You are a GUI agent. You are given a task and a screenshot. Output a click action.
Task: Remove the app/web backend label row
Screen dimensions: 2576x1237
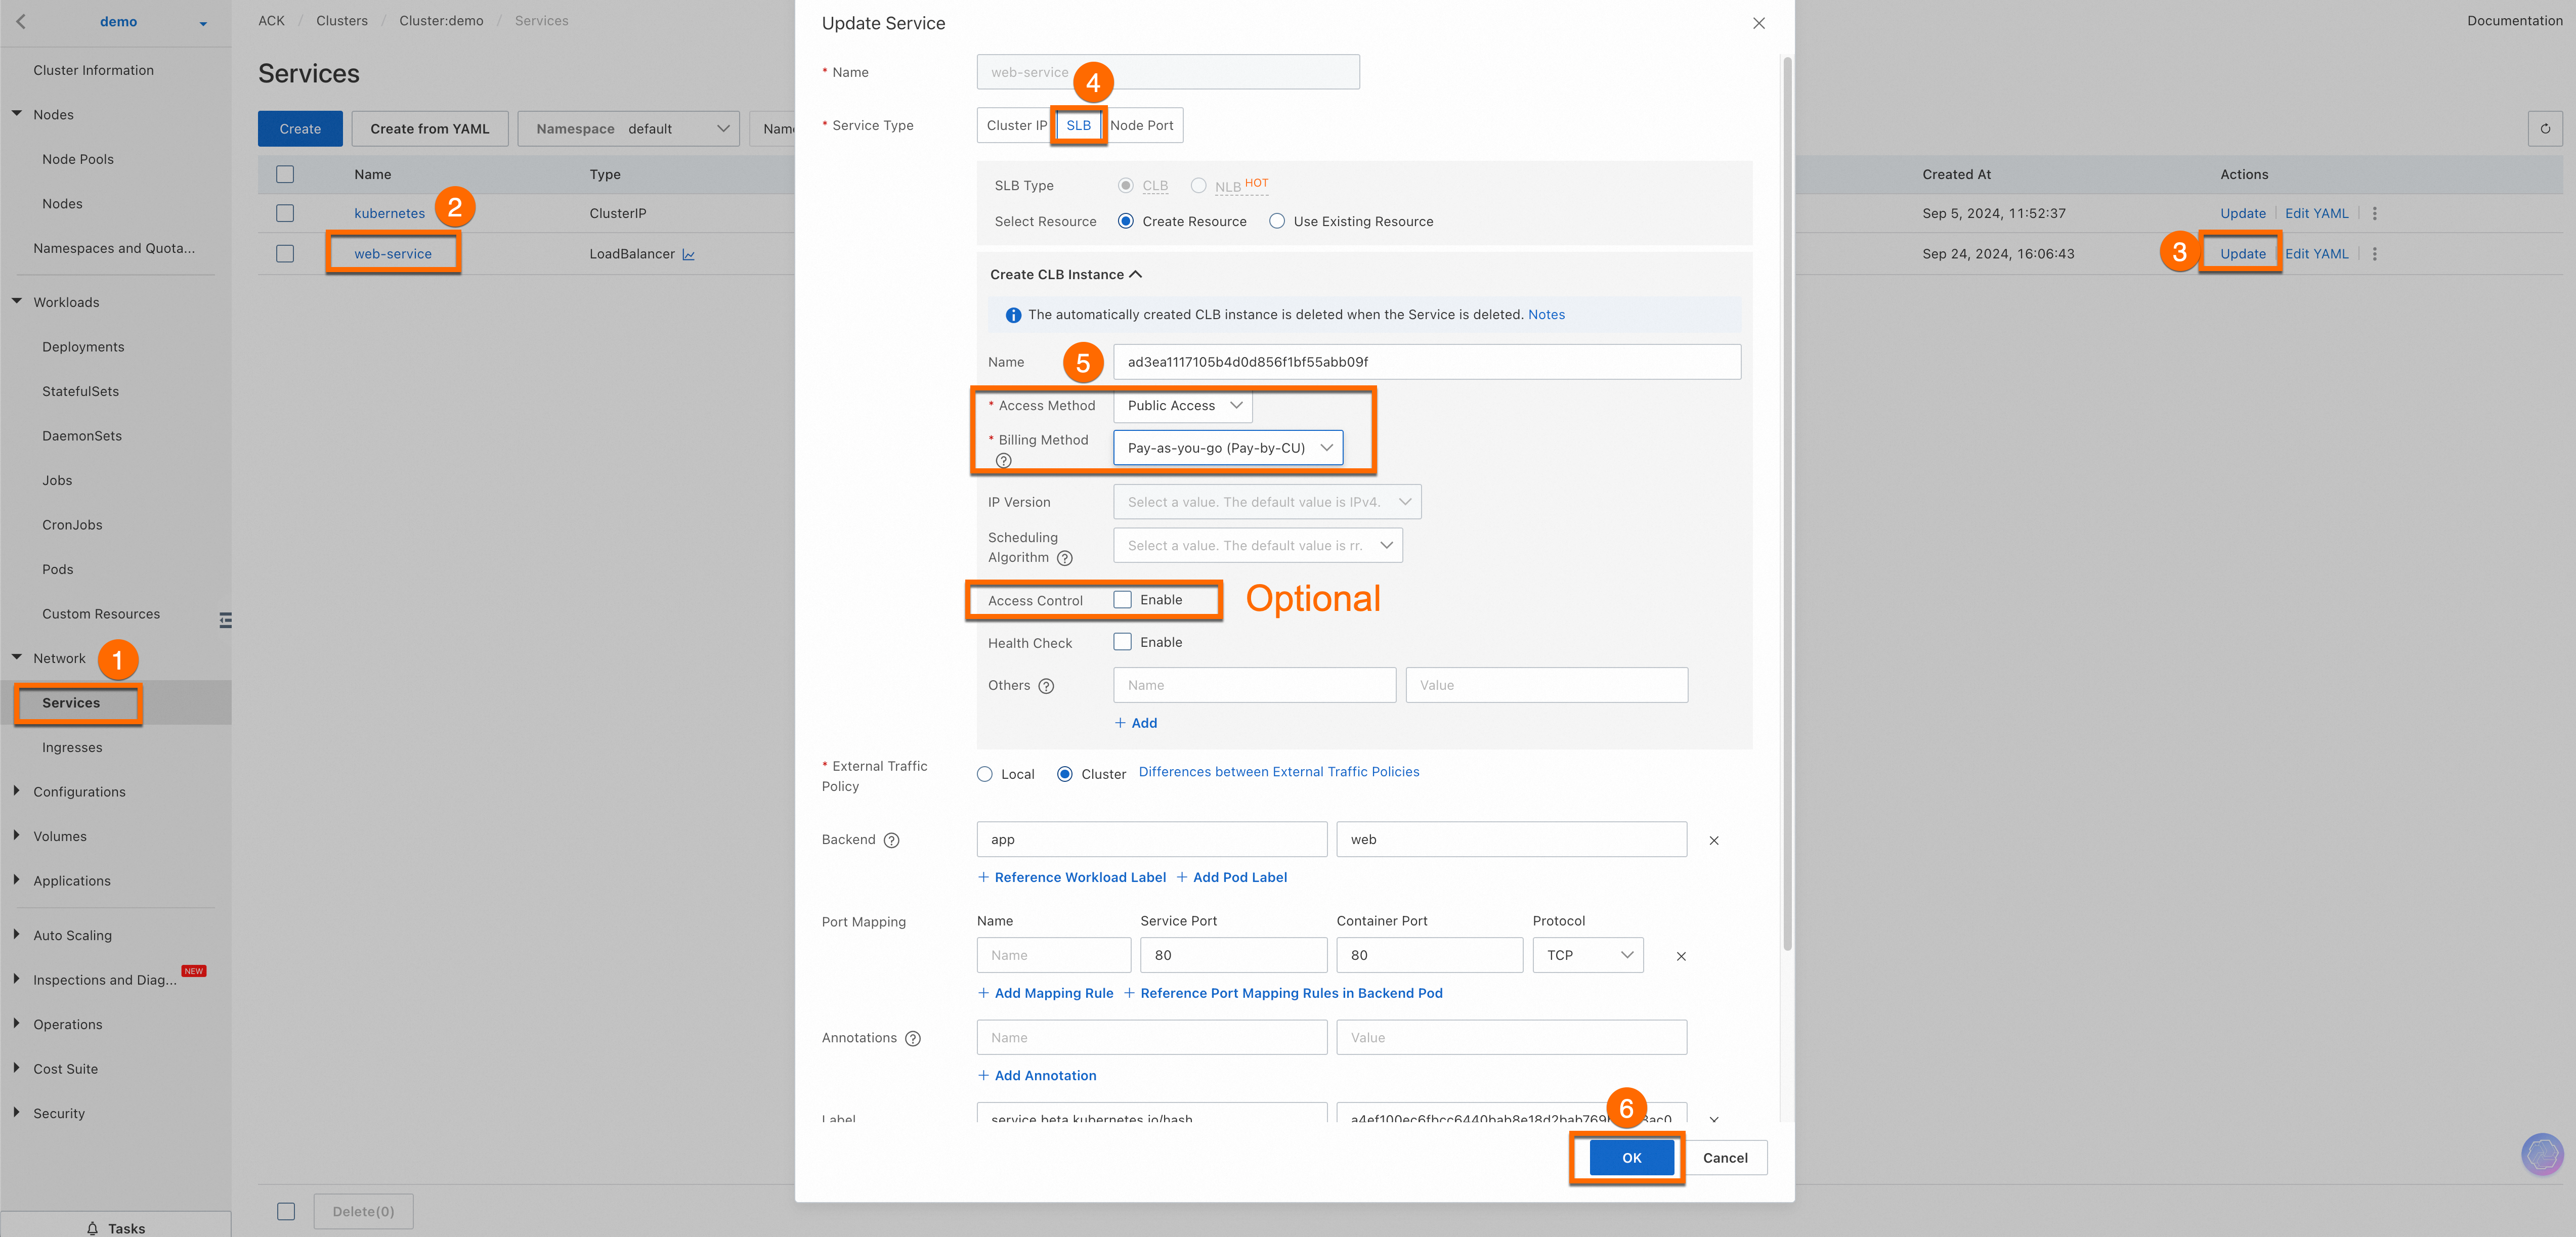tap(1713, 840)
